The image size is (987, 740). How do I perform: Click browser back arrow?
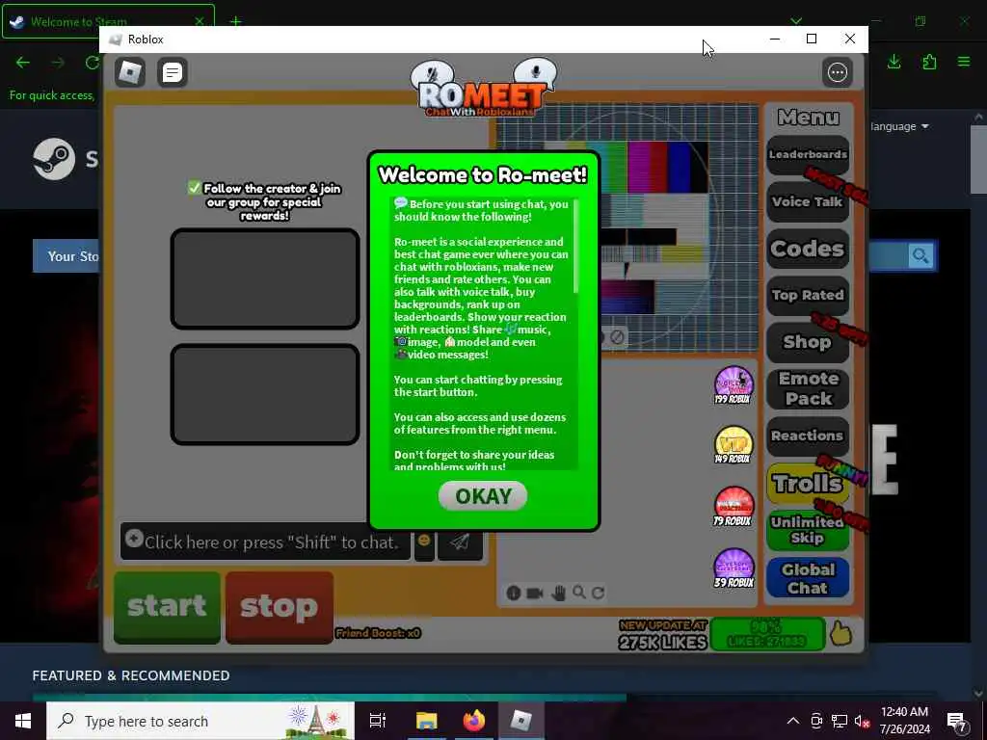point(23,63)
